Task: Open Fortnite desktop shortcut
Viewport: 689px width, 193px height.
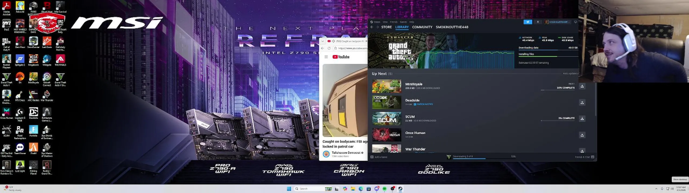Action: tap(33, 131)
